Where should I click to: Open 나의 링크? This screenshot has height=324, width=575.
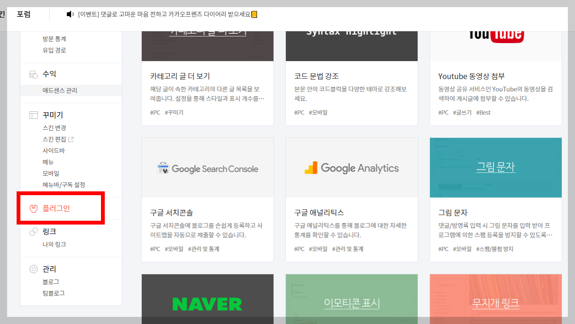[55, 244]
